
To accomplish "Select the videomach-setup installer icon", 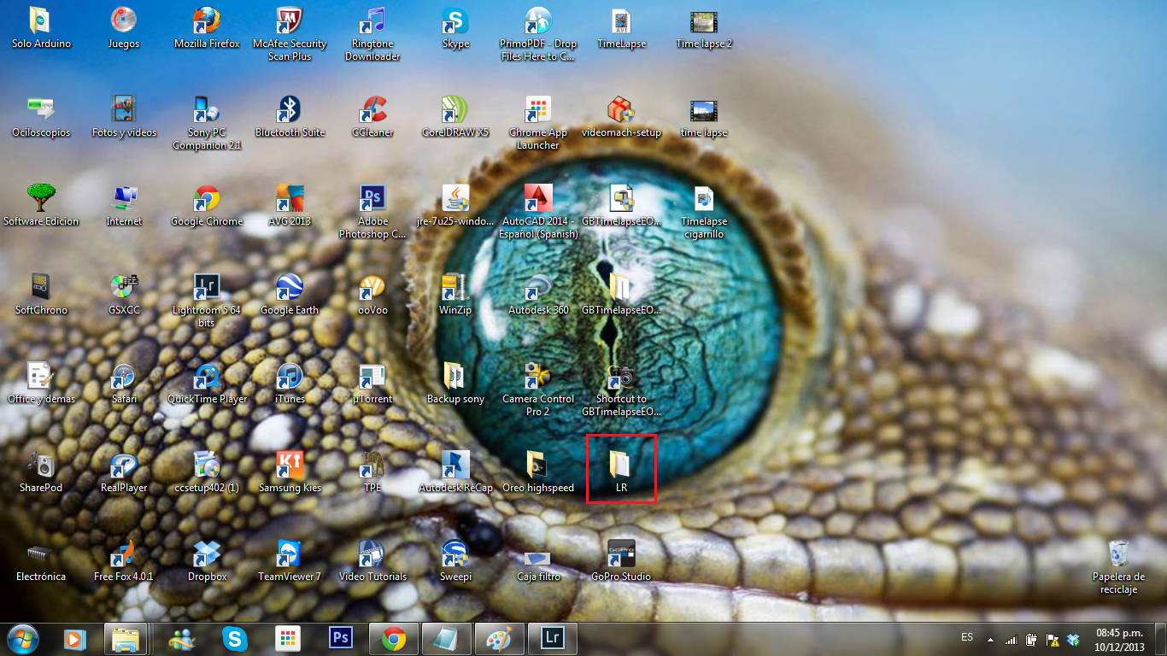I will [621, 117].
